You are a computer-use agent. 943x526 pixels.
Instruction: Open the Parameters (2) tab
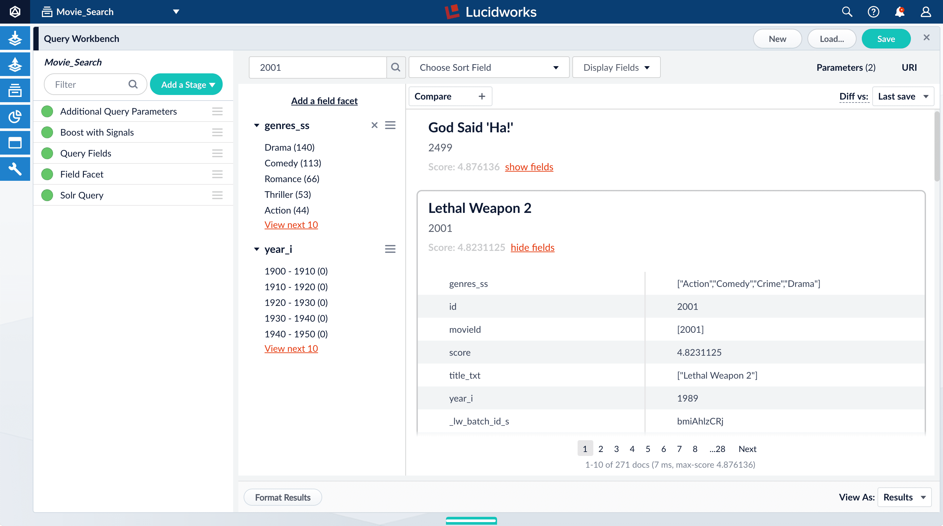(x=846, y=67)
